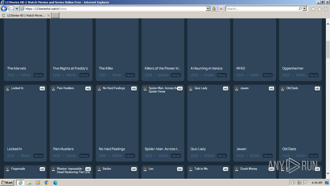330x186 pixels.
Task: Select the 123Series HD tab
Action: (x=26, y=16)
